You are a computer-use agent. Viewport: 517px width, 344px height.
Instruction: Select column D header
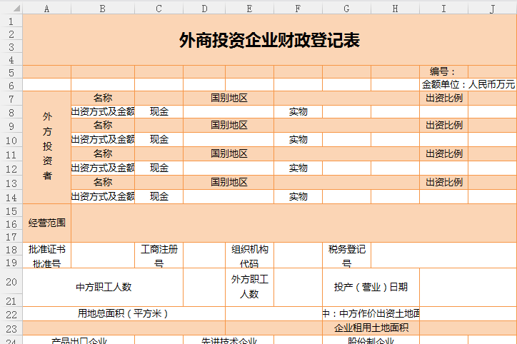204,9
